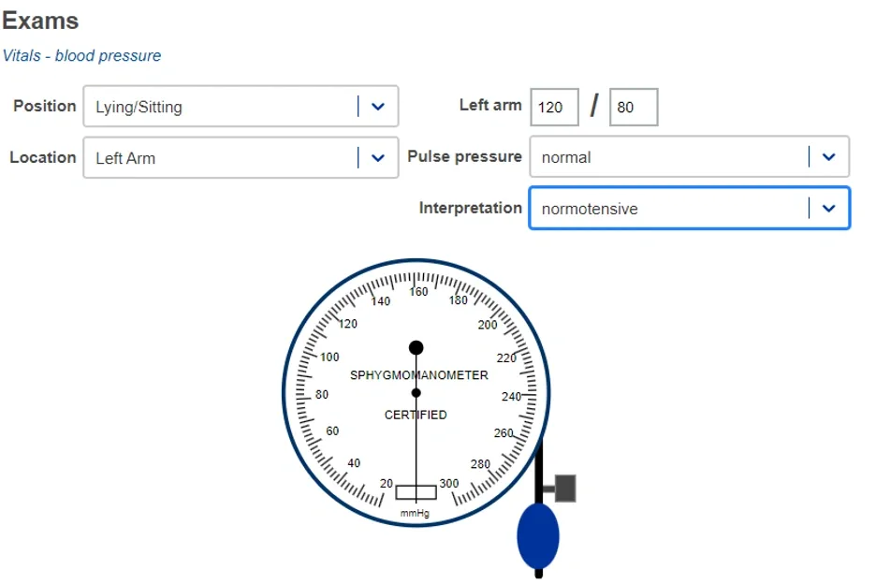Click the CERTIFIED label on the gauge
Viewport: 876px width, 584px height.
[416, 415]
